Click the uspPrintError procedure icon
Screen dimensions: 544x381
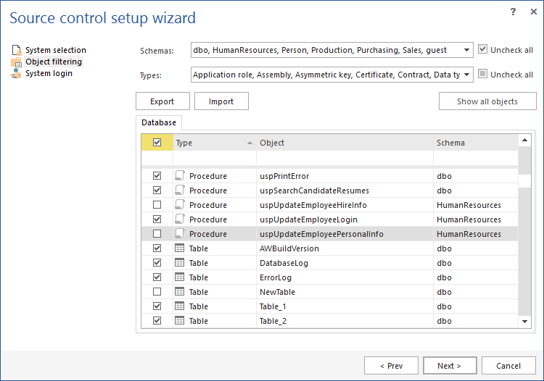(180, 176)
